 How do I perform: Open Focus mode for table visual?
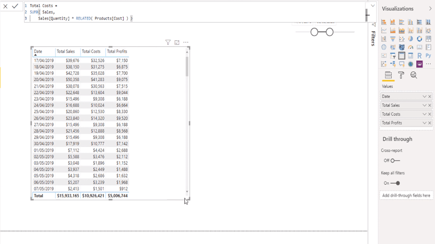177,42
